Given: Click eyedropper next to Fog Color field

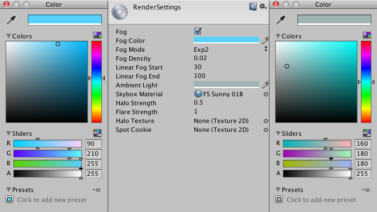Looking at the screenshot, I should tap(265, 40).
